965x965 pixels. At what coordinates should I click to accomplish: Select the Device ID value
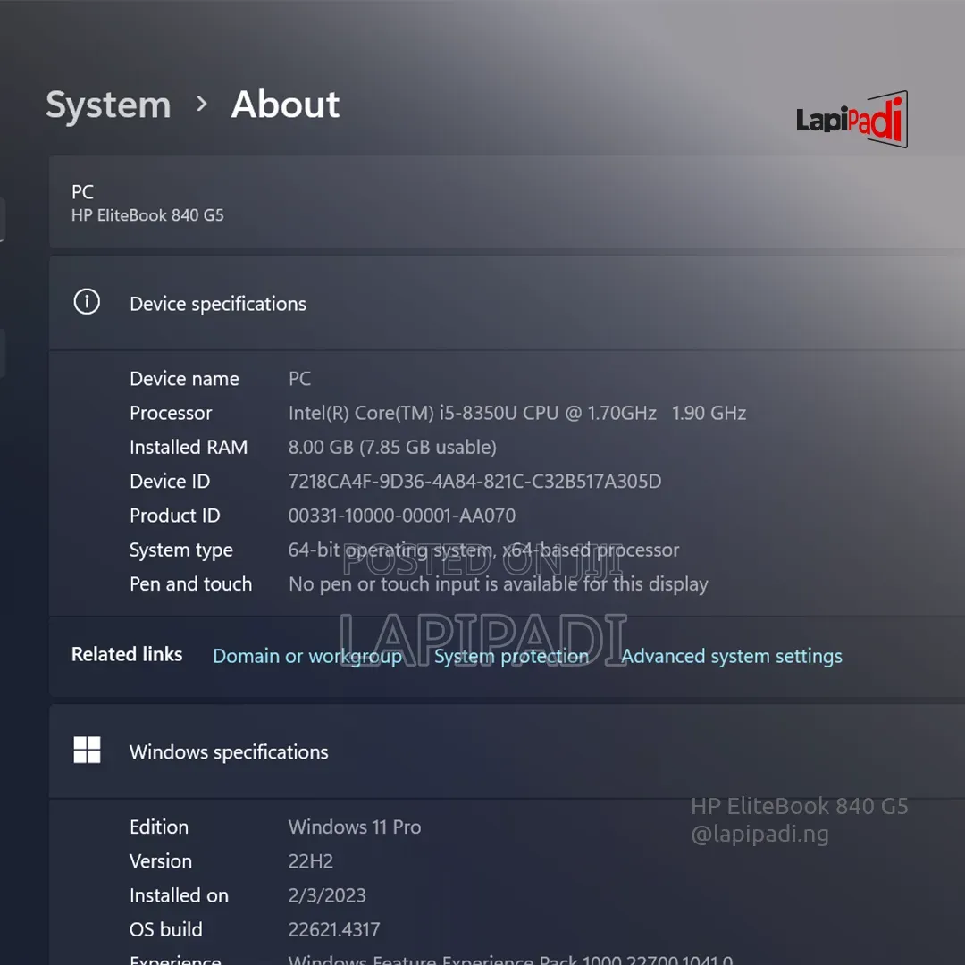(474, 482)
